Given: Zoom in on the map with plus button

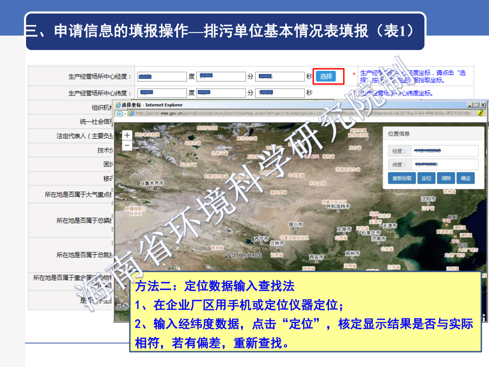Looking at the screenshot, I should coord(127,136).
